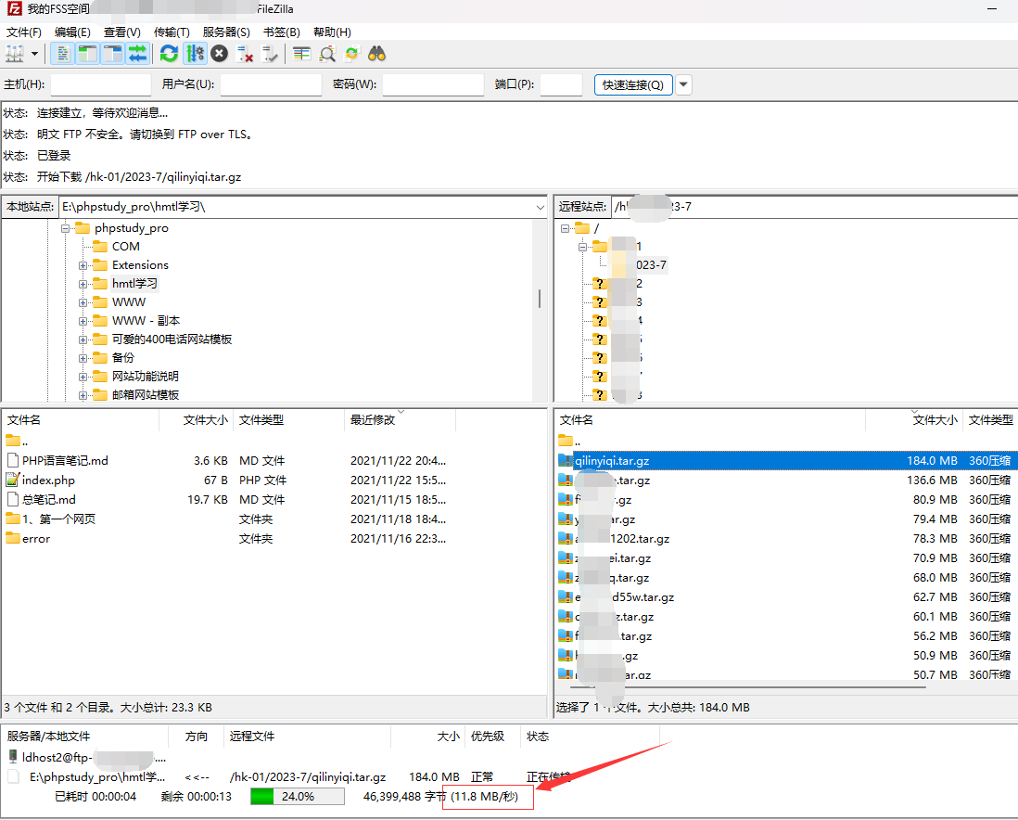Click the 快速连接(Q) button
Screen dimensions: 1018x820
pyautogui.click(x=633, y=84)
